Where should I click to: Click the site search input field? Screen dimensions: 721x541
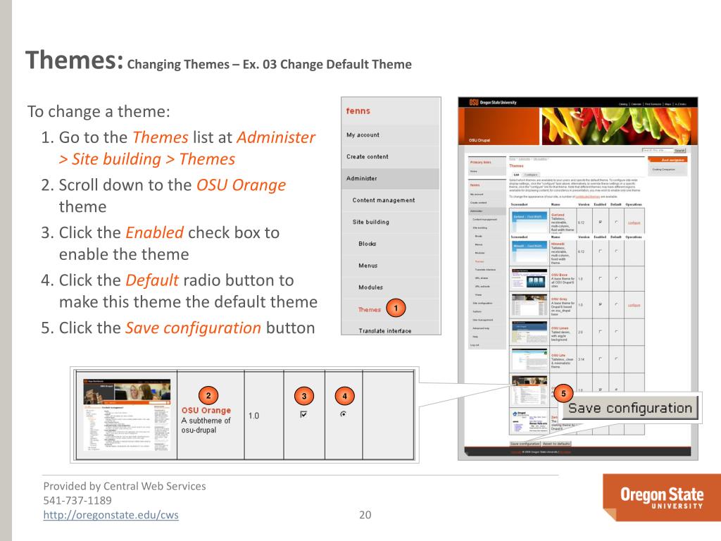click(x=658, y=151)
